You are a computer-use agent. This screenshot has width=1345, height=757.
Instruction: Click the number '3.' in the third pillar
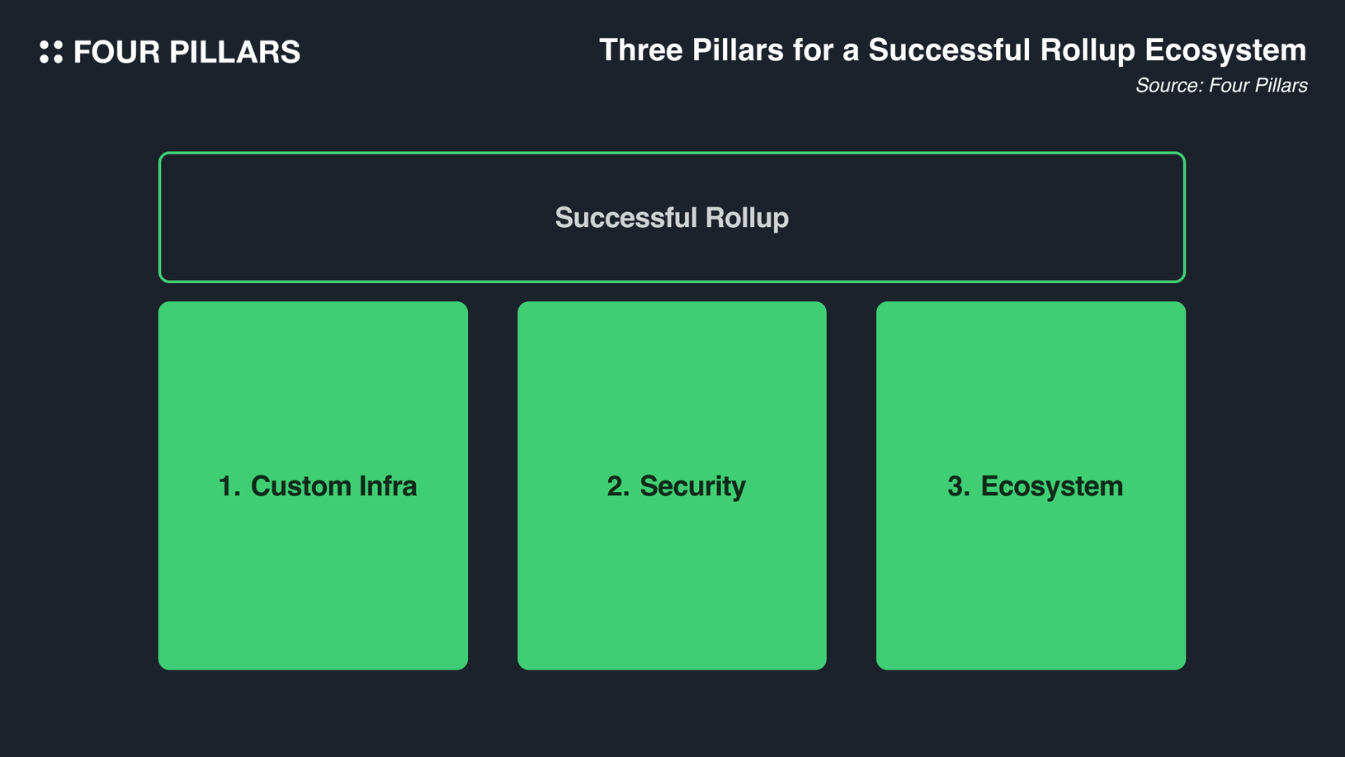click(x=958, y=486)
